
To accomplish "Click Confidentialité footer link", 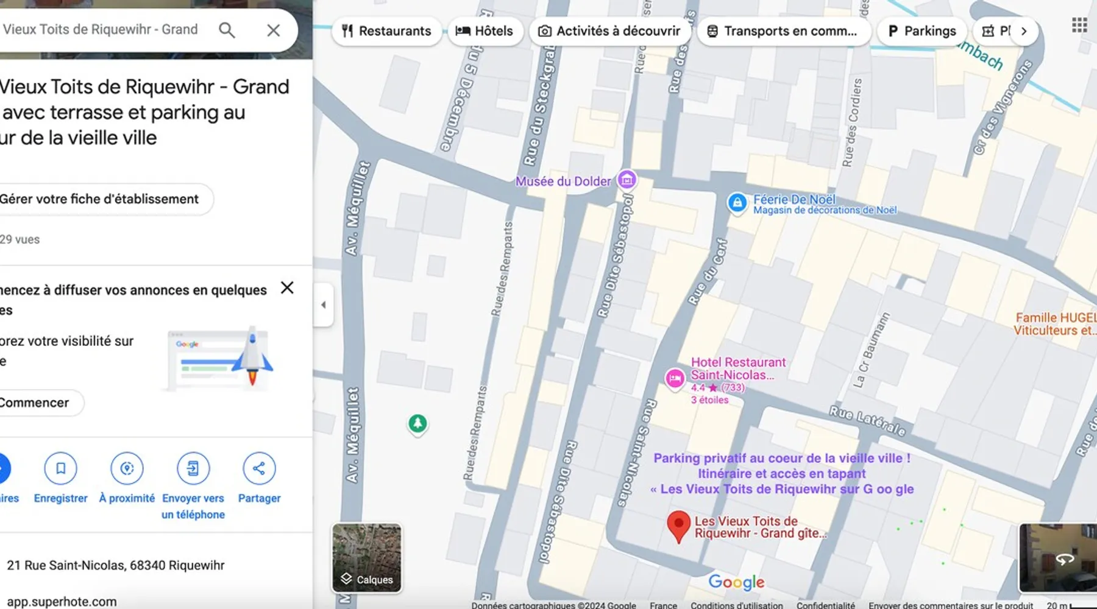I will point(826,605).
